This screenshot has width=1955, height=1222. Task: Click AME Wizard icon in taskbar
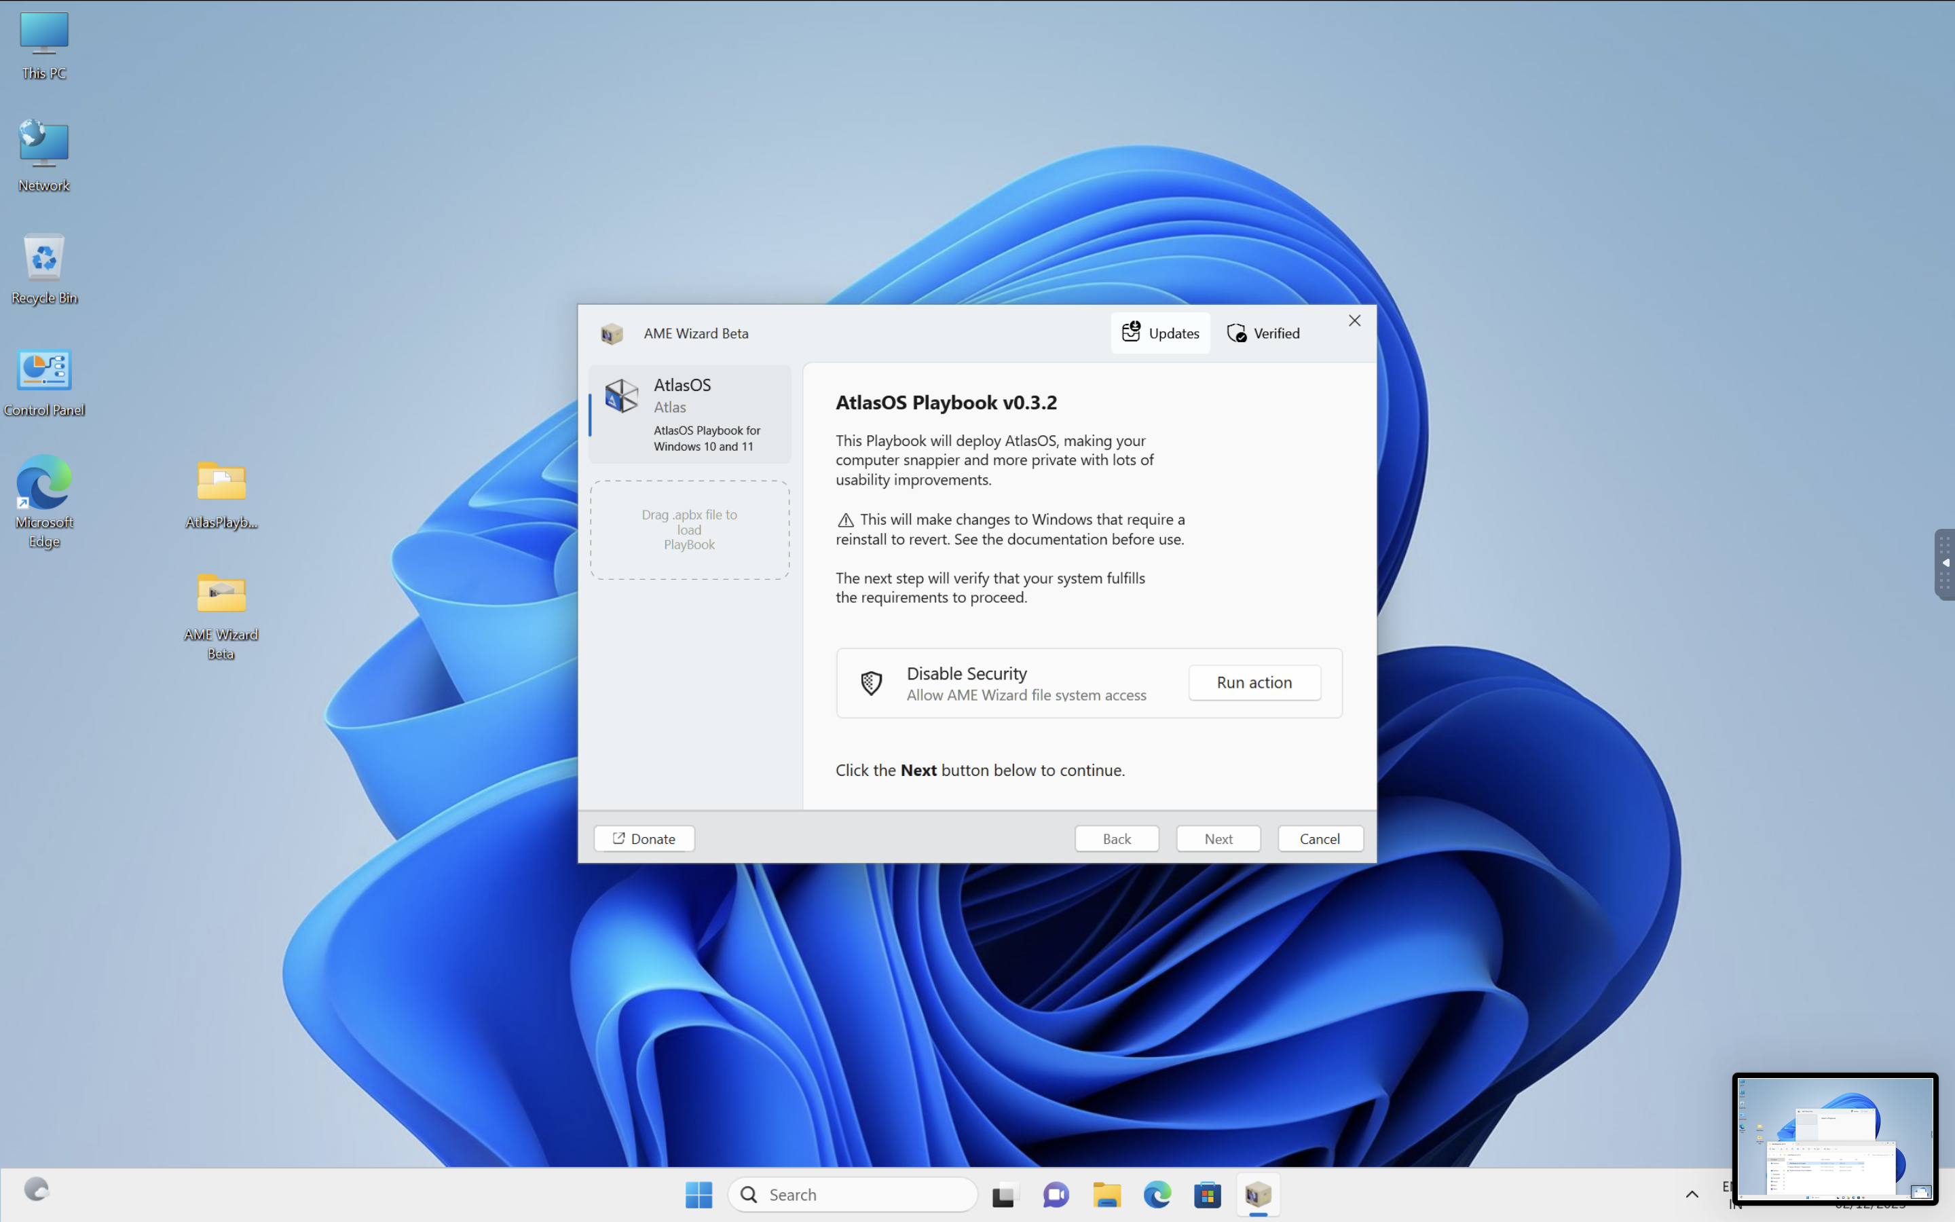(x=1258, y=1195)
